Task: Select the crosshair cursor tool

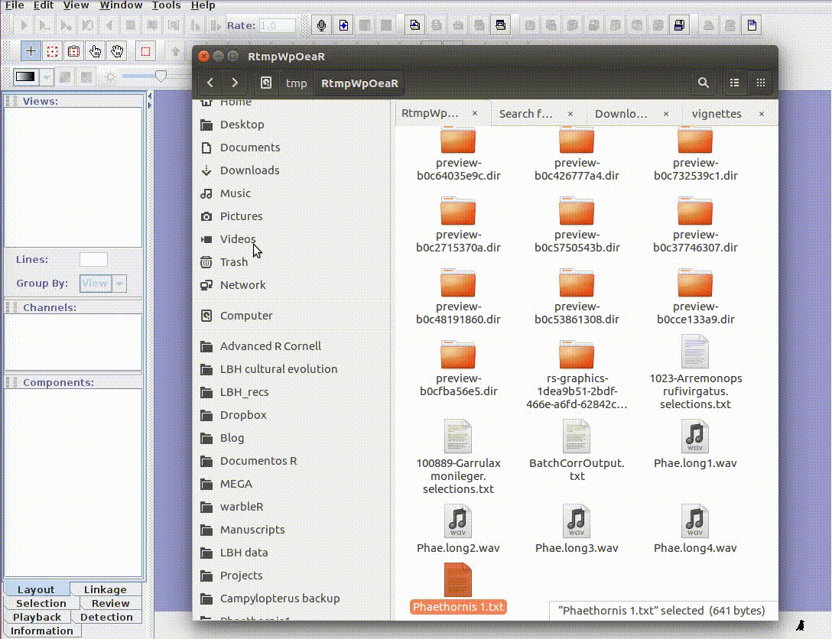Action: (x=31, y=52)
